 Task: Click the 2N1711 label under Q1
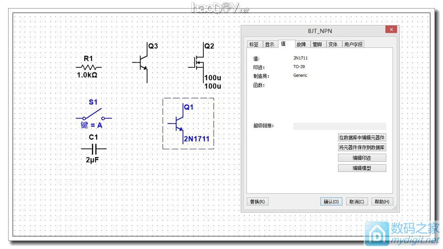point(196,139)
